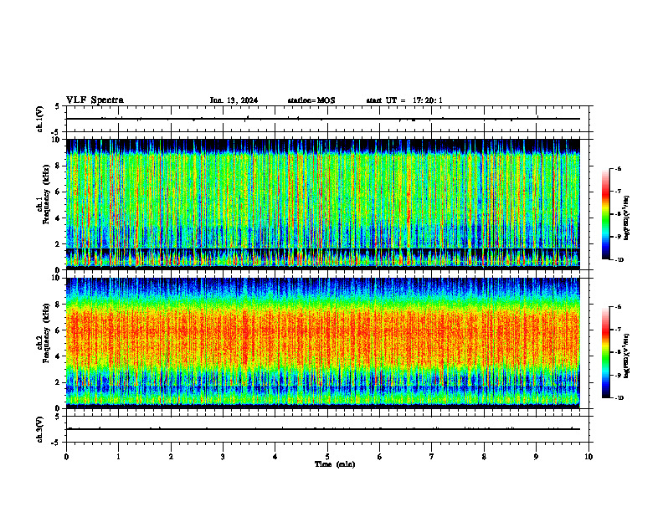This screenshot has width=663, height=512.
Task: Click the ch.2 color scale log(PSD) label
Action: click(x=627, y=356)
